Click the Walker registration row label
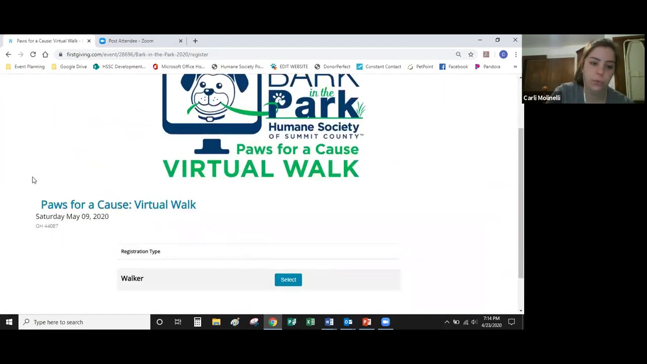 [132, 279]
